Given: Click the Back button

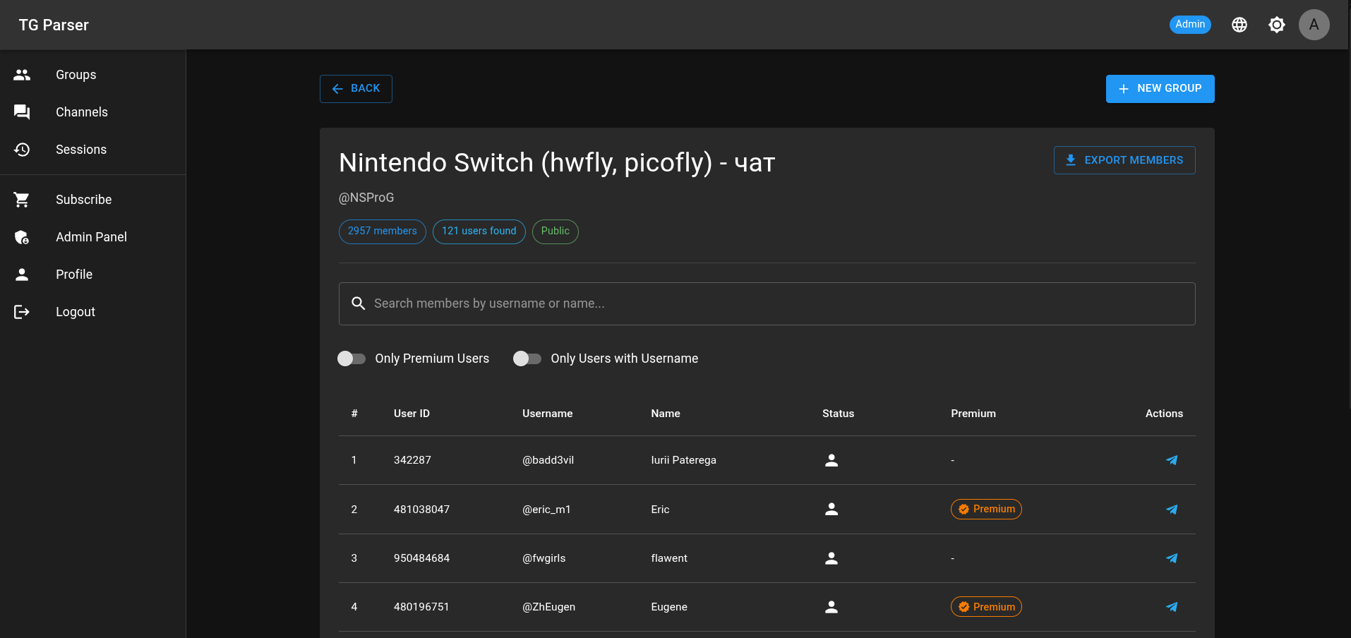Looking at the screenshot, I should coord(356,89).
